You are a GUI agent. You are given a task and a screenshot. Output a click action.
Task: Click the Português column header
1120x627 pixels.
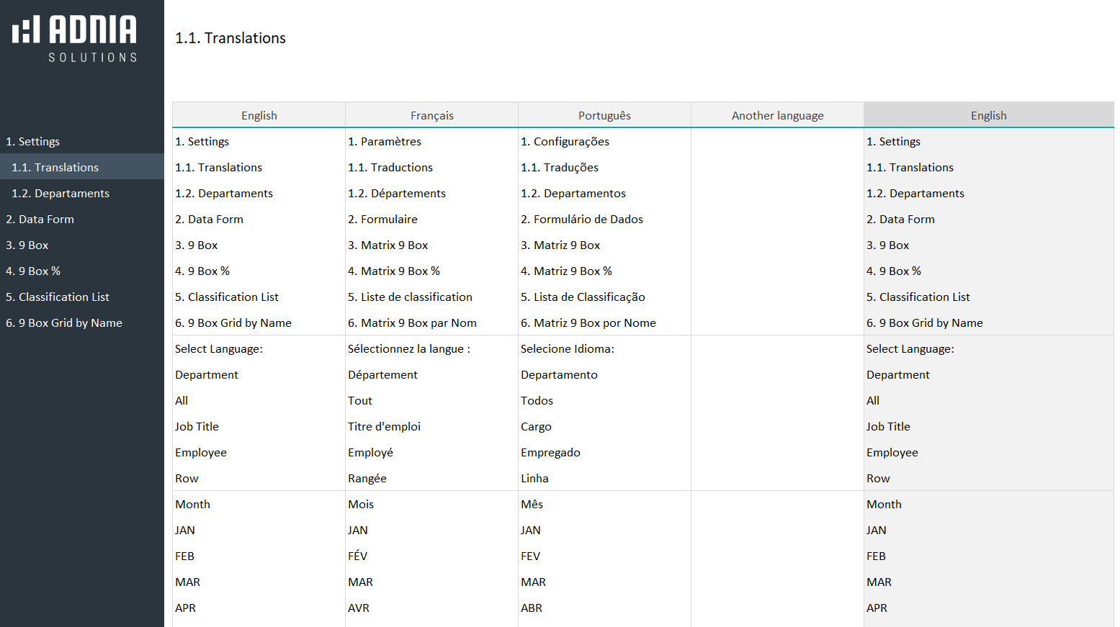coord(604,116)
